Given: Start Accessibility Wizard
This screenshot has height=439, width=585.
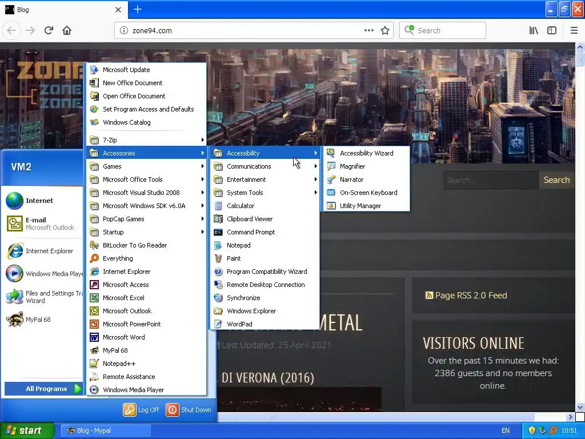Looking at the screenshot, I should click(367, 153).
